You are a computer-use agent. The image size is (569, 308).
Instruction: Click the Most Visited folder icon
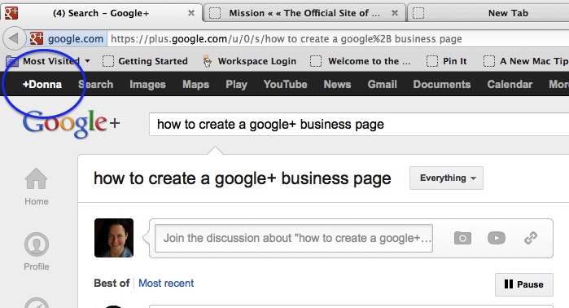click(12, 61)
